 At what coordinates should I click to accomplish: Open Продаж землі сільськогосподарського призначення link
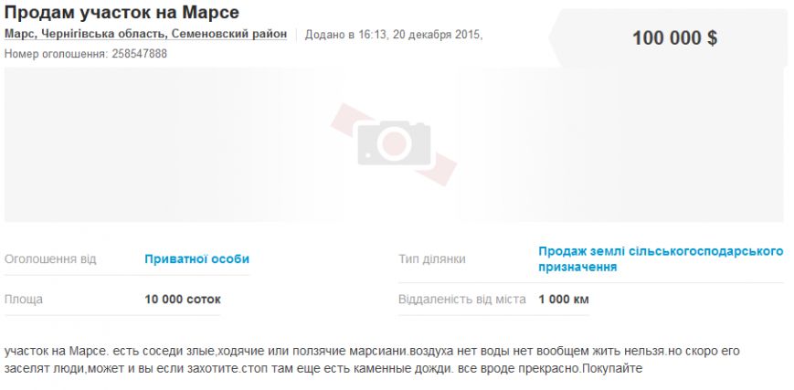coord(661,258)
